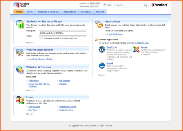Open the Statistics tab
This screenshot has height=131, width=183.
(86, 12)
